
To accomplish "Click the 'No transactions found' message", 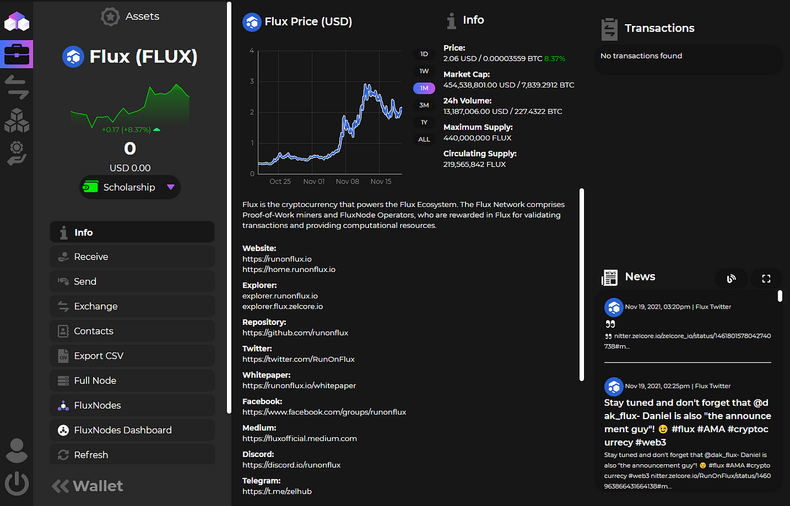I will coord(641,56).
